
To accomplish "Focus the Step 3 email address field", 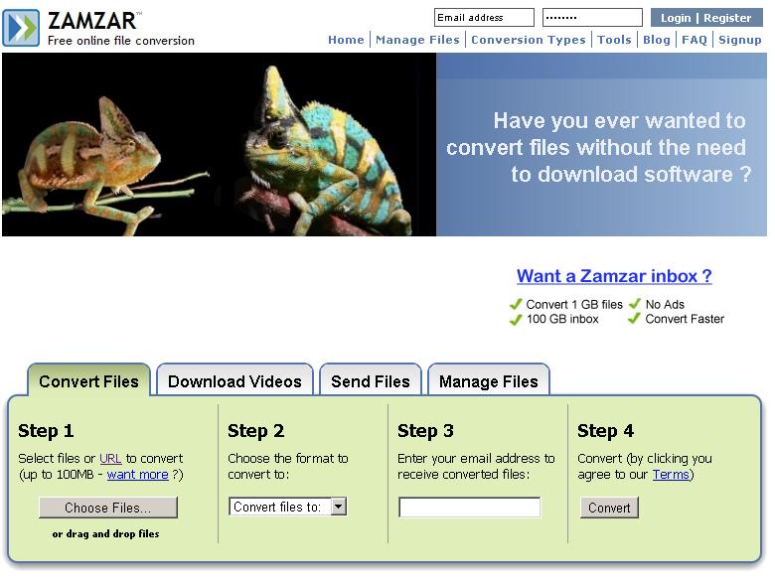I will (470, 508).
